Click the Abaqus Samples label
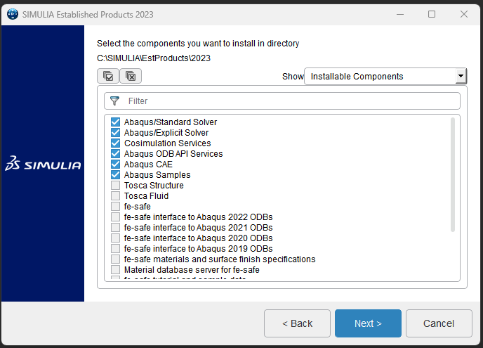This screenshot has height=348, width=483. pyautogui.click(x=157, y=174)
